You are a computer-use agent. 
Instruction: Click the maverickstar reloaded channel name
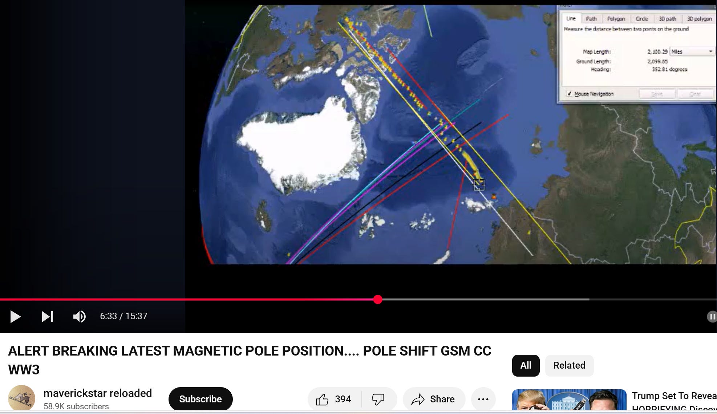point(97,393)
